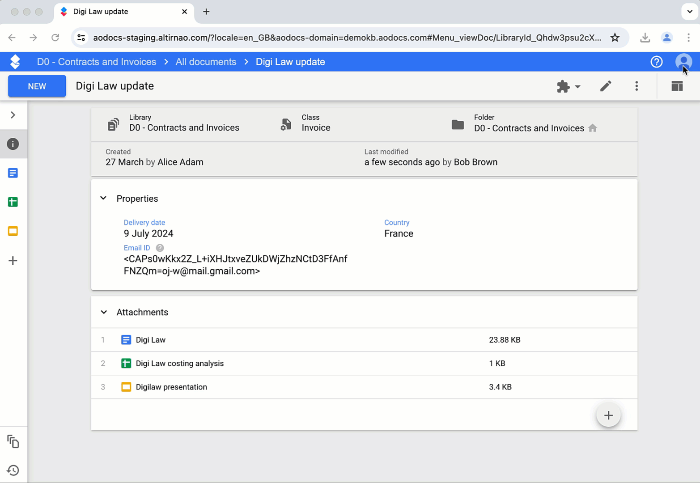Click the Invoice class value
This screenshot has height=483, width=700.
(316, 128)
